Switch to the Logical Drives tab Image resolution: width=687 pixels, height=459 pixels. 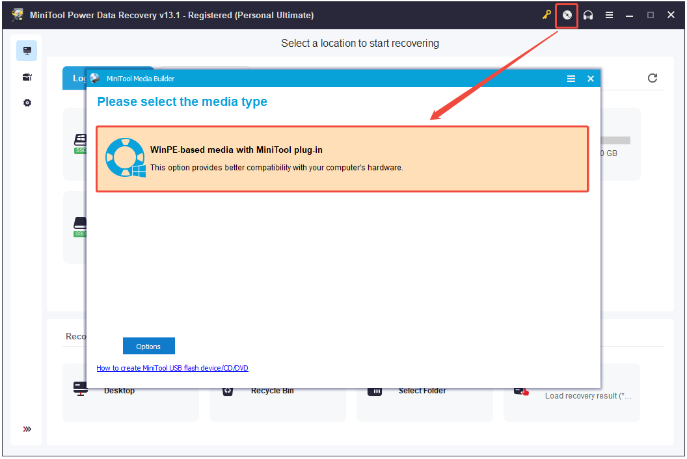tap(74, 79)
